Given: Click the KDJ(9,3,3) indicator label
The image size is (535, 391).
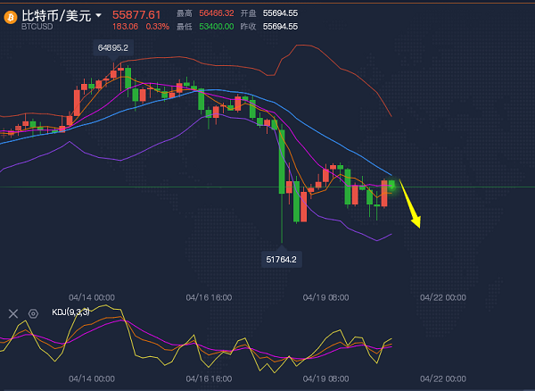Looking at the screenshot, I should click(x=70, y=313).
